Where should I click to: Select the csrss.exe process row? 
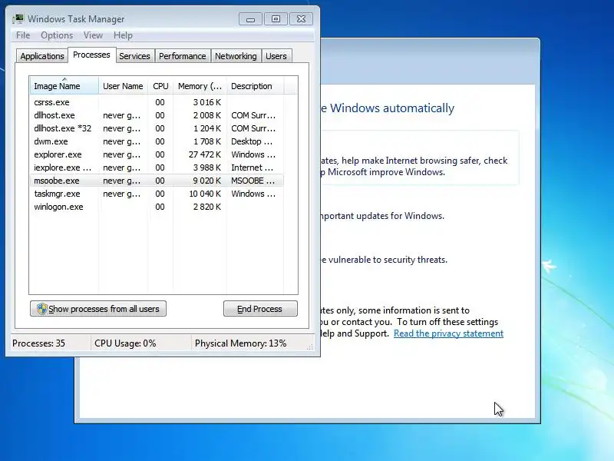pyautogui.click(x=157, y=102)
